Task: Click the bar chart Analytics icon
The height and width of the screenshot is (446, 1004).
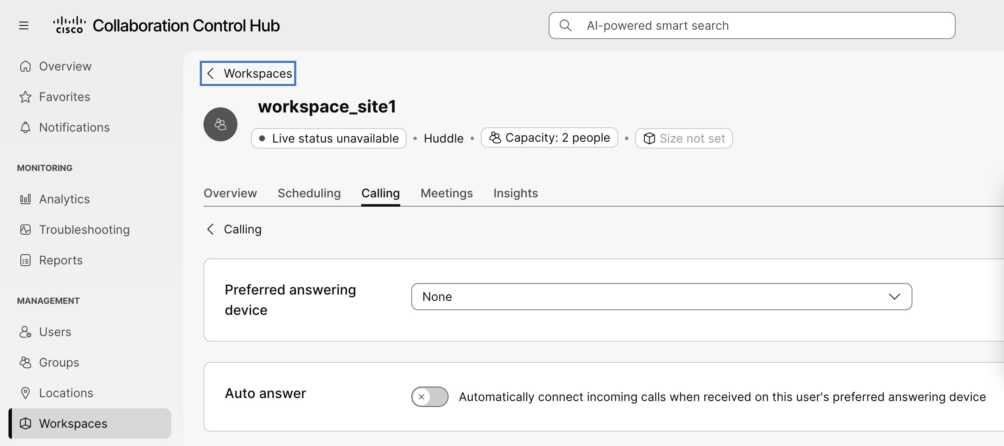Action: point(25,199)
